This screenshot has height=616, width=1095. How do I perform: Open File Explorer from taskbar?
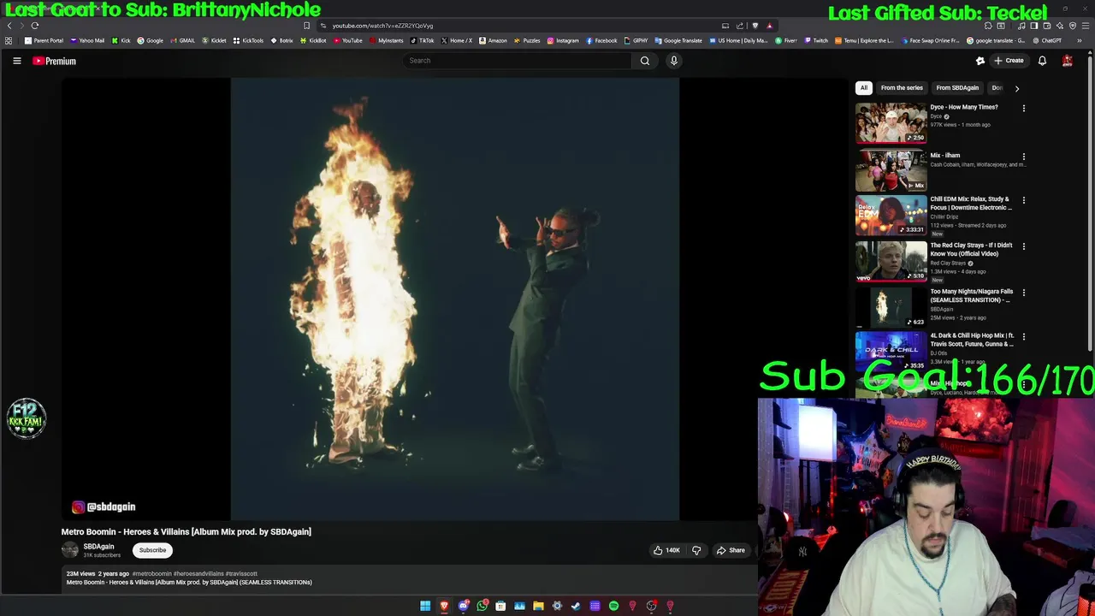[538, 606]
